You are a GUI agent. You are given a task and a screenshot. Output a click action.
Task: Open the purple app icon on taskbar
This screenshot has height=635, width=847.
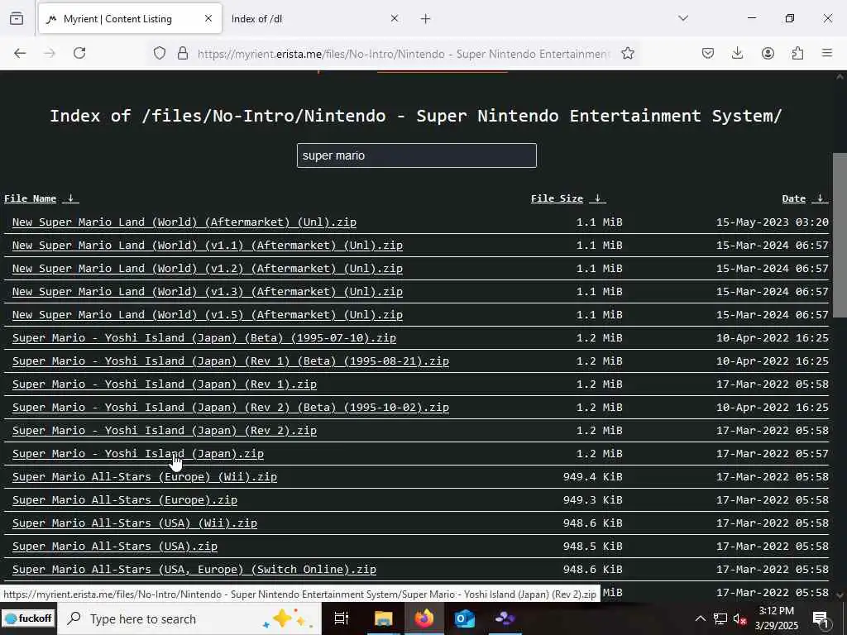[505, 618]
